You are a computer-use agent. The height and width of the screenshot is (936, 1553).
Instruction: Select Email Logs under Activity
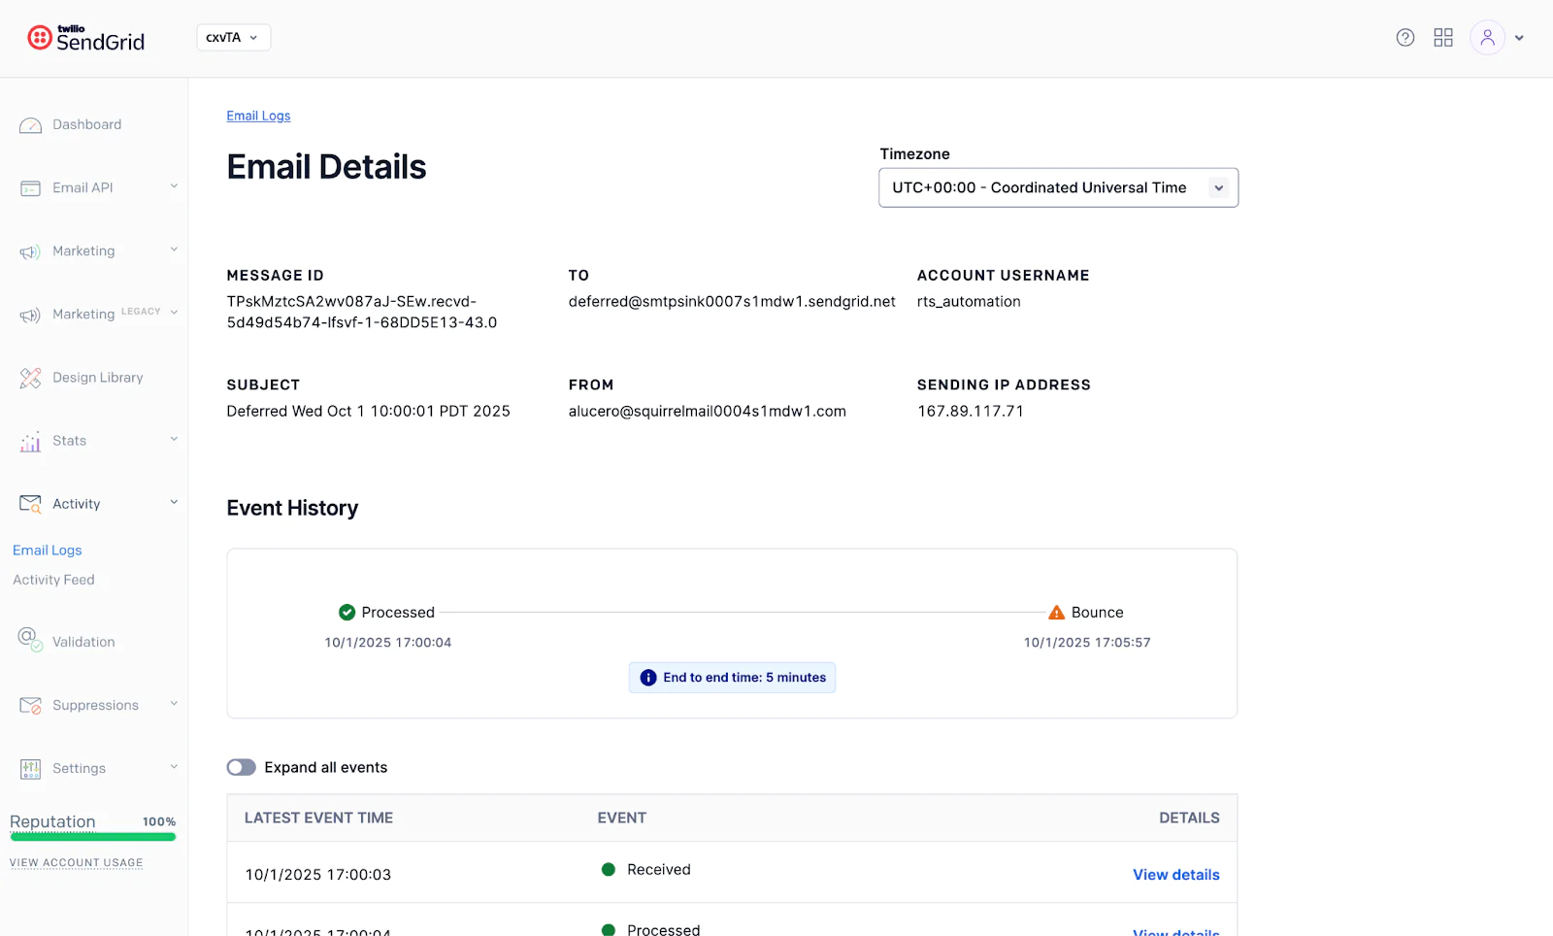pos(47,550)
